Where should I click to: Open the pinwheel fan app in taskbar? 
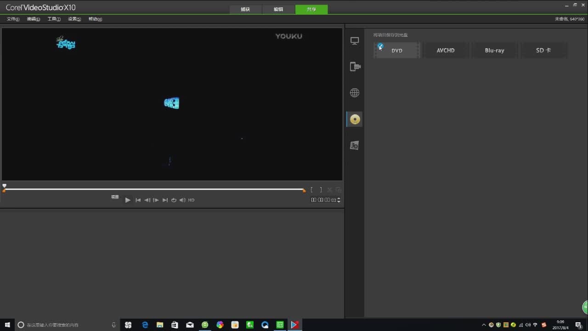(128, 325)
